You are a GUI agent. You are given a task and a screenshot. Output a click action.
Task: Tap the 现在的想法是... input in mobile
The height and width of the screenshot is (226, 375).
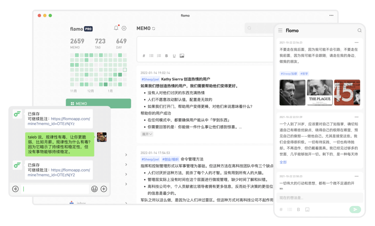click(x=319, y=198)
